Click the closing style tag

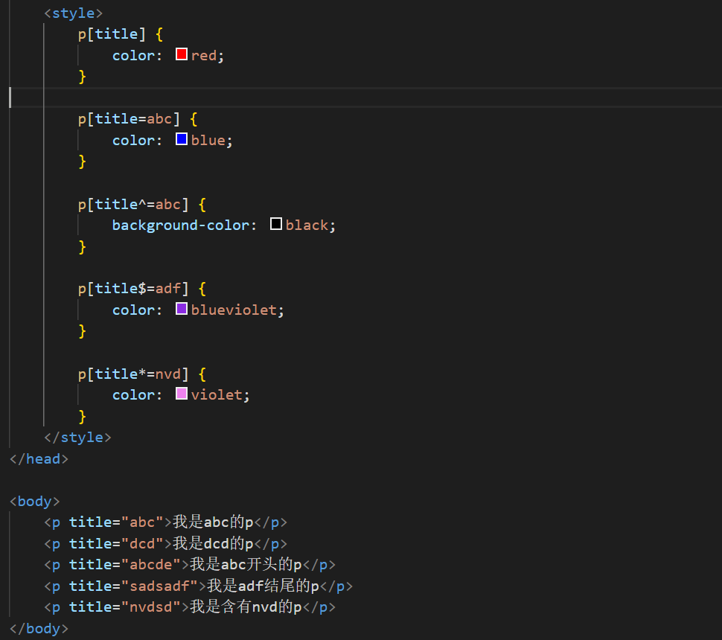[77, 437]
